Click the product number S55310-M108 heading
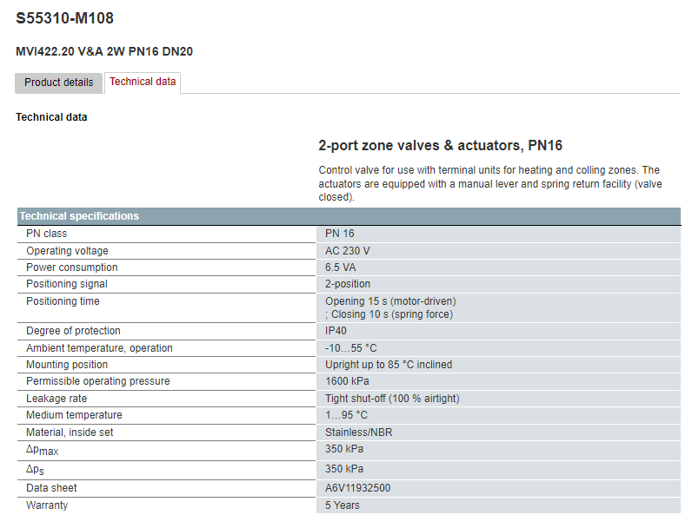Screen dimensions: 692x515 tap(65, 18)
